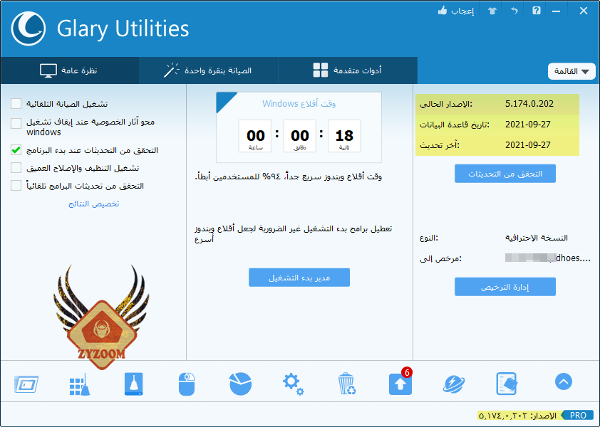Open the browser assistant planet icon
Image resolution: width=600 pixels, height=427 pixels.
(x=454, y=384)
